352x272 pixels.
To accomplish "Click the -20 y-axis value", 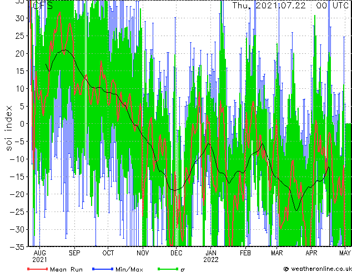I will (x=17, y=194).
